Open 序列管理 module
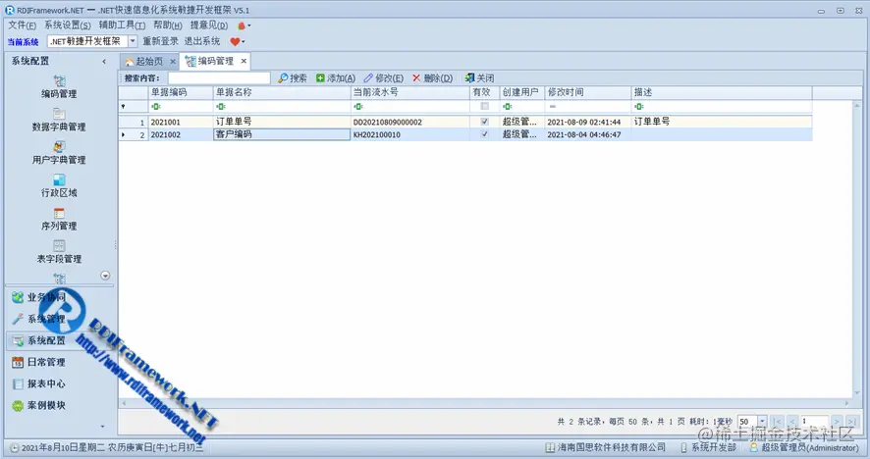This screenshot has width=870, height=459. tap(59, 219)
